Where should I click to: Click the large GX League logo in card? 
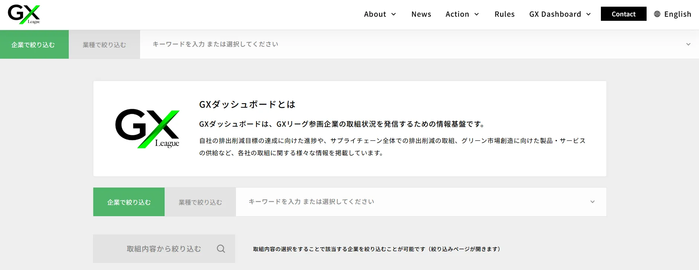click(x=148, y=129)
